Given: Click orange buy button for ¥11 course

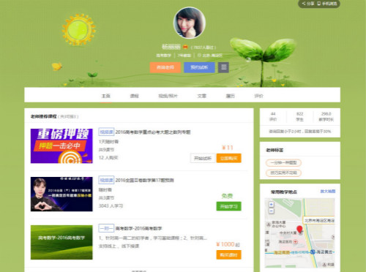Looking at the screenshot, I should tap(228, 158).
